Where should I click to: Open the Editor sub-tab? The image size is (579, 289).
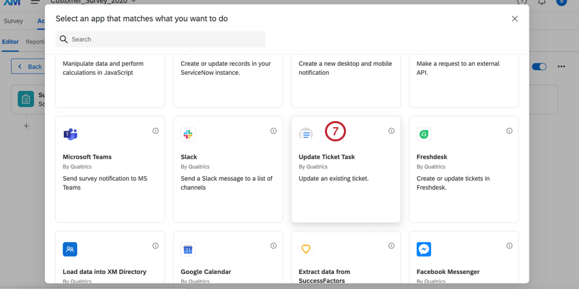[10, 41]
